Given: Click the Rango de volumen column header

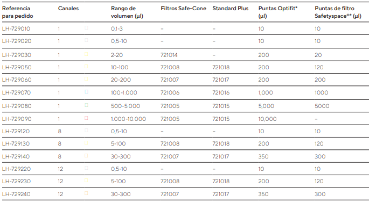Looking at the screenshot, I should pos(127,12).
